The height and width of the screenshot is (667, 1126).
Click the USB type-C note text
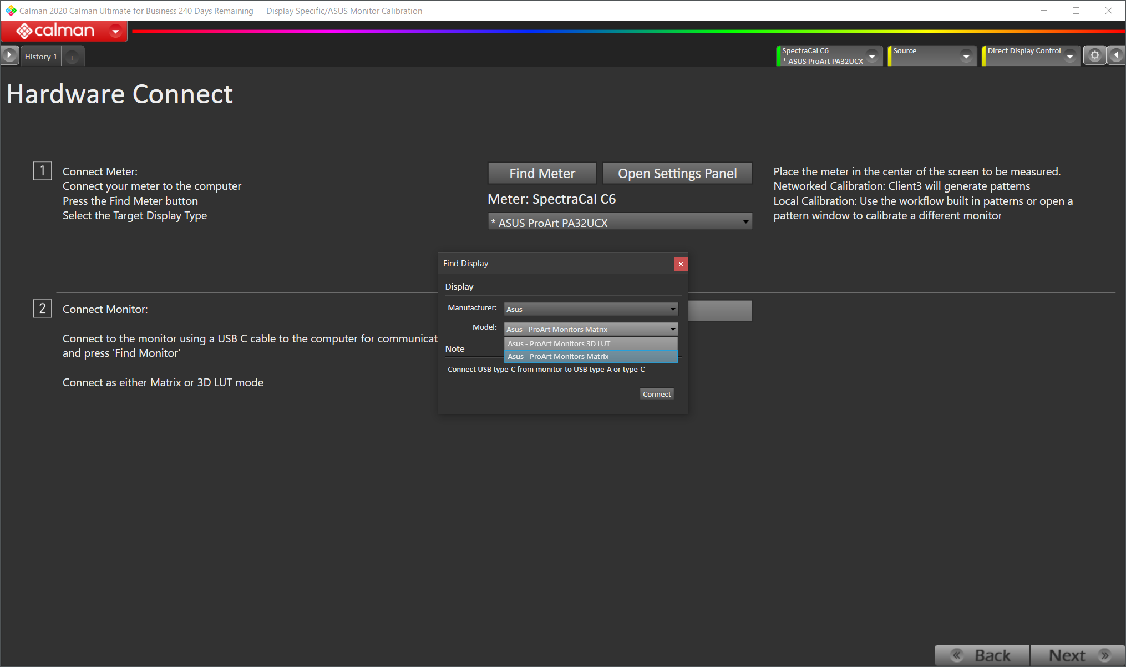point(546,369)
